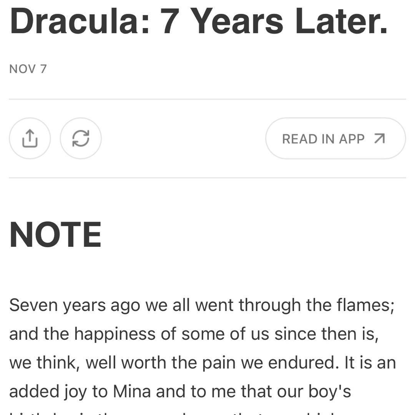The height and width of the screenshot is (415, 415).
Task: Click the phrase "we think" in the text
Action: coord(44,363)
